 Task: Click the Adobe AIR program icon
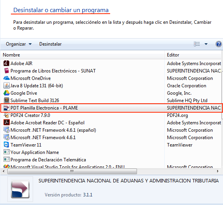click(x=6, y=64)
